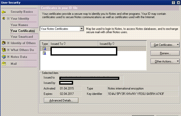181x116 pixels.
Task: Click the Your Identity person icon
Action: [4, 19]
